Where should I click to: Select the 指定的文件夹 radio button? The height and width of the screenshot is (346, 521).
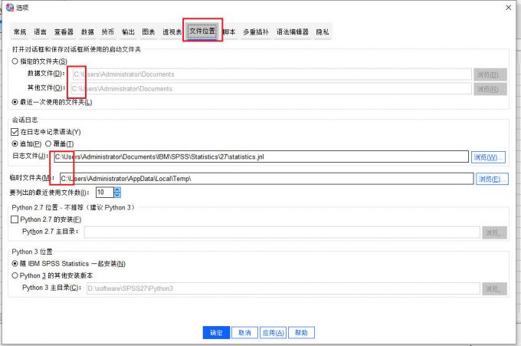point(15,61)
